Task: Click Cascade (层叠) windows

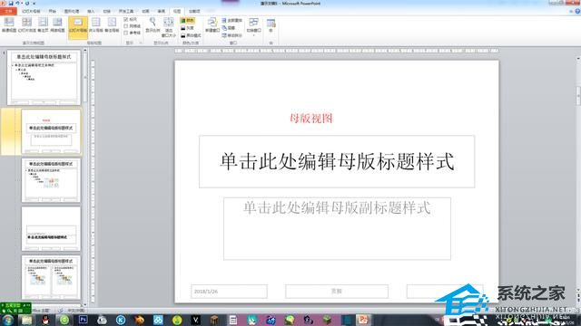Action: click(229, 28)
